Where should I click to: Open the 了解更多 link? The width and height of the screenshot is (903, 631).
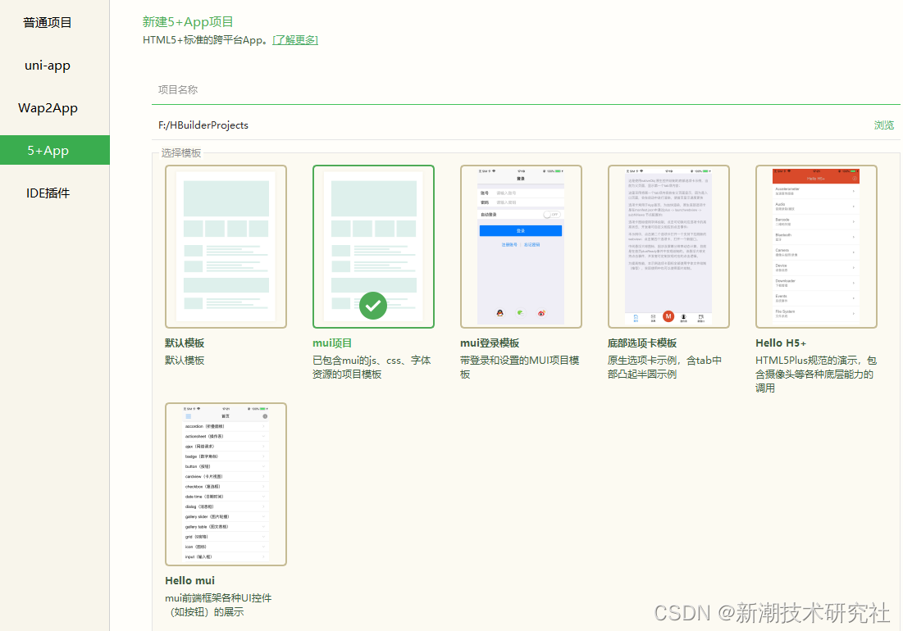click(x=295, y=39)
